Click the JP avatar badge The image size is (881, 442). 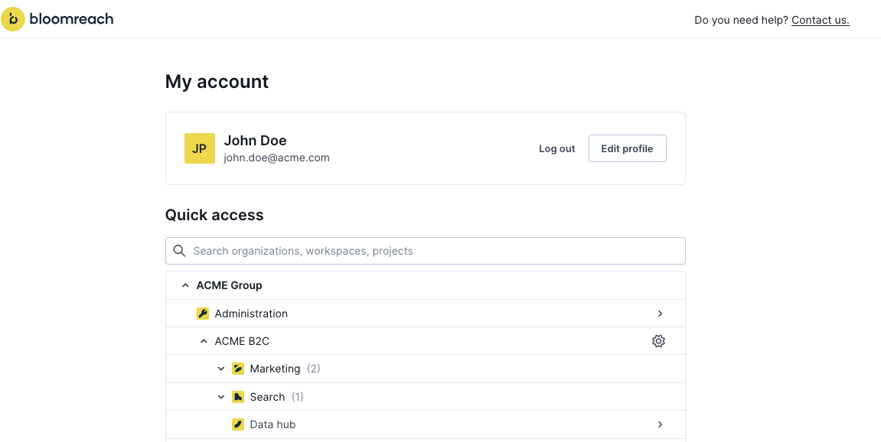200,148
